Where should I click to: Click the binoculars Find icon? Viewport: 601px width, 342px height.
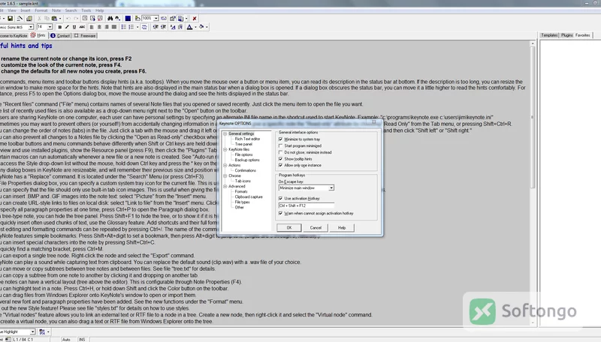coord(110,18)
